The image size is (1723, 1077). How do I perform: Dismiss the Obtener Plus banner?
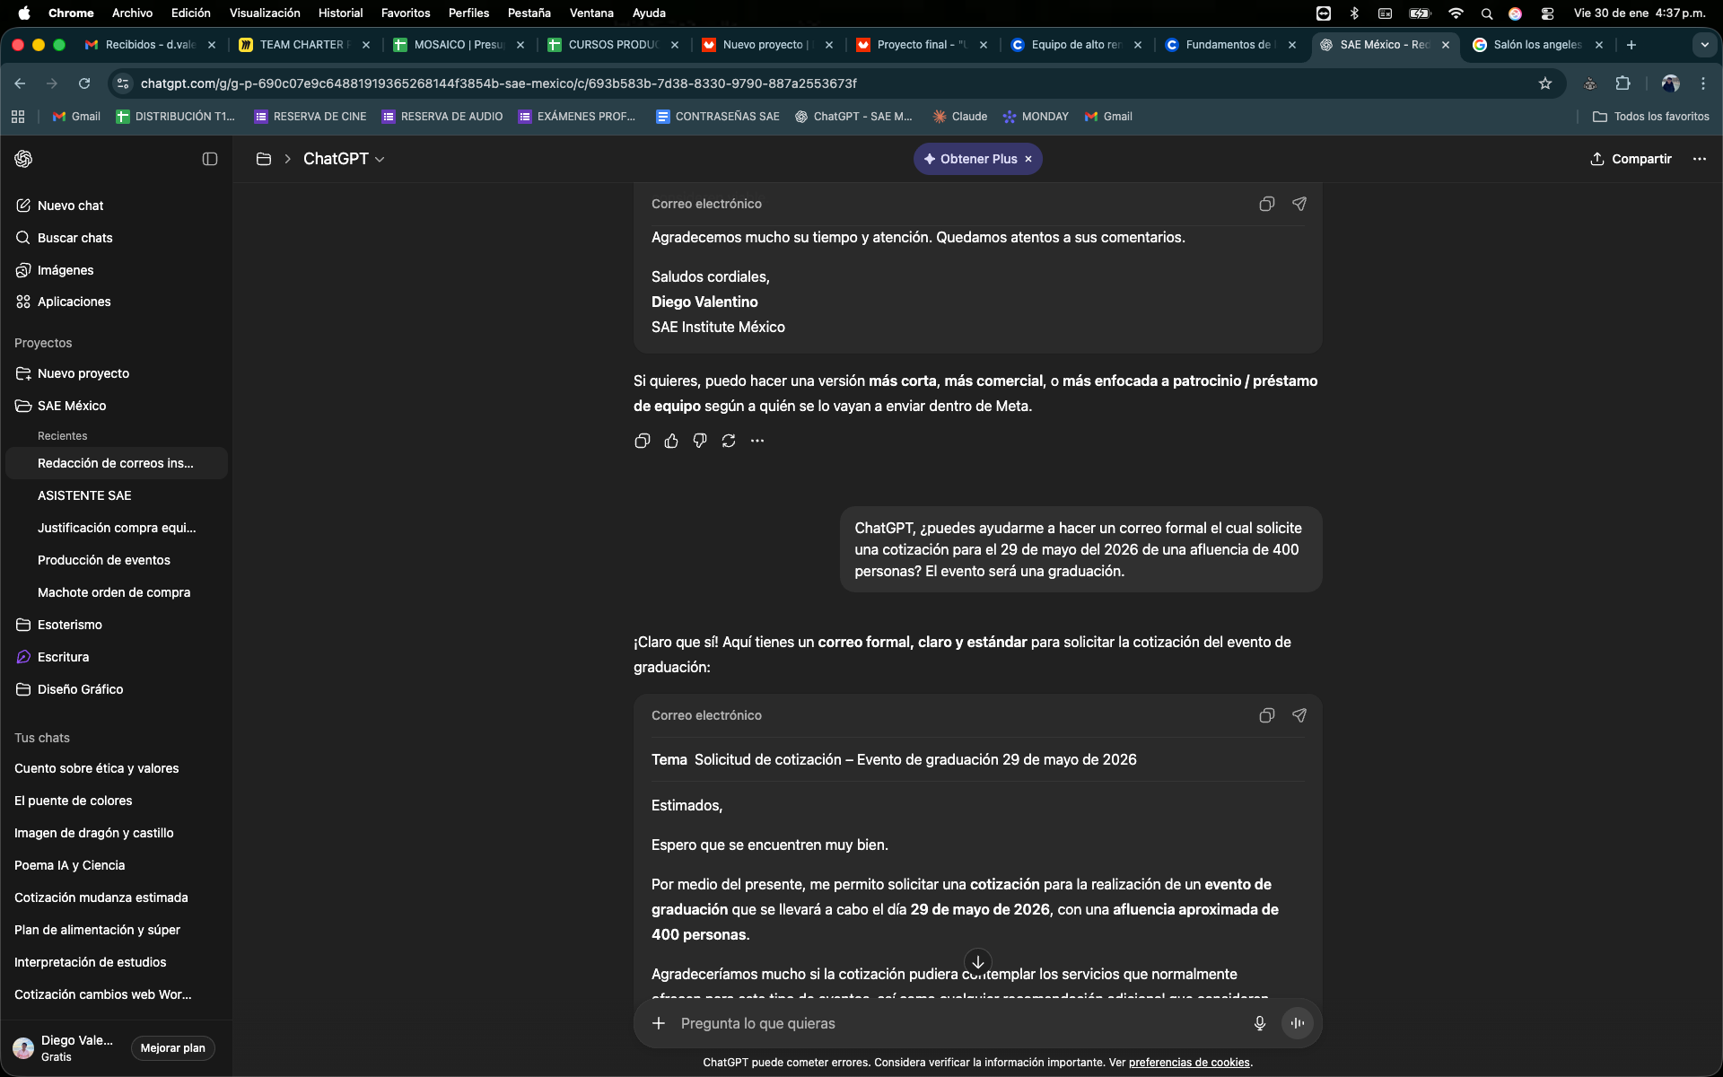(x=1028, y=159)
